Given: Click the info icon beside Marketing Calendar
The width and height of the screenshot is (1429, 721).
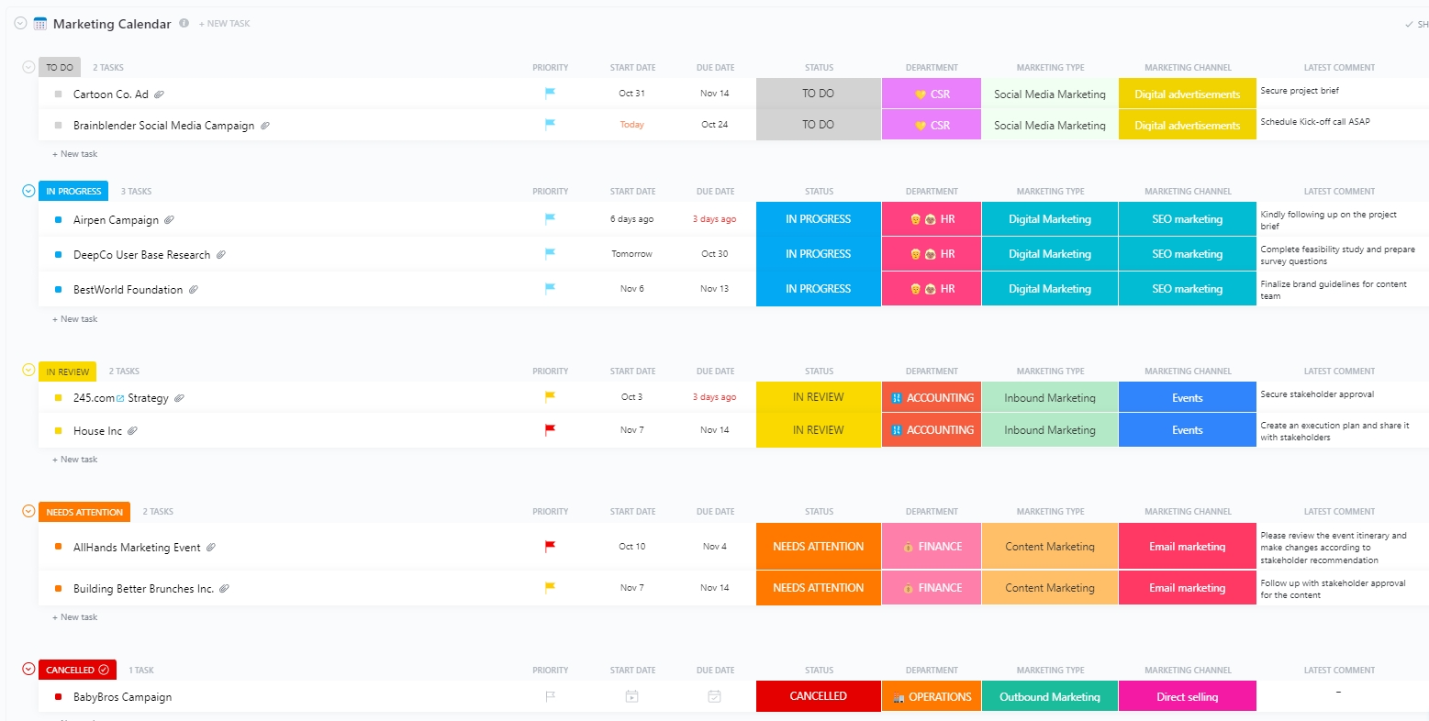Looking at the screenshot, I should (x=184, y=24).
